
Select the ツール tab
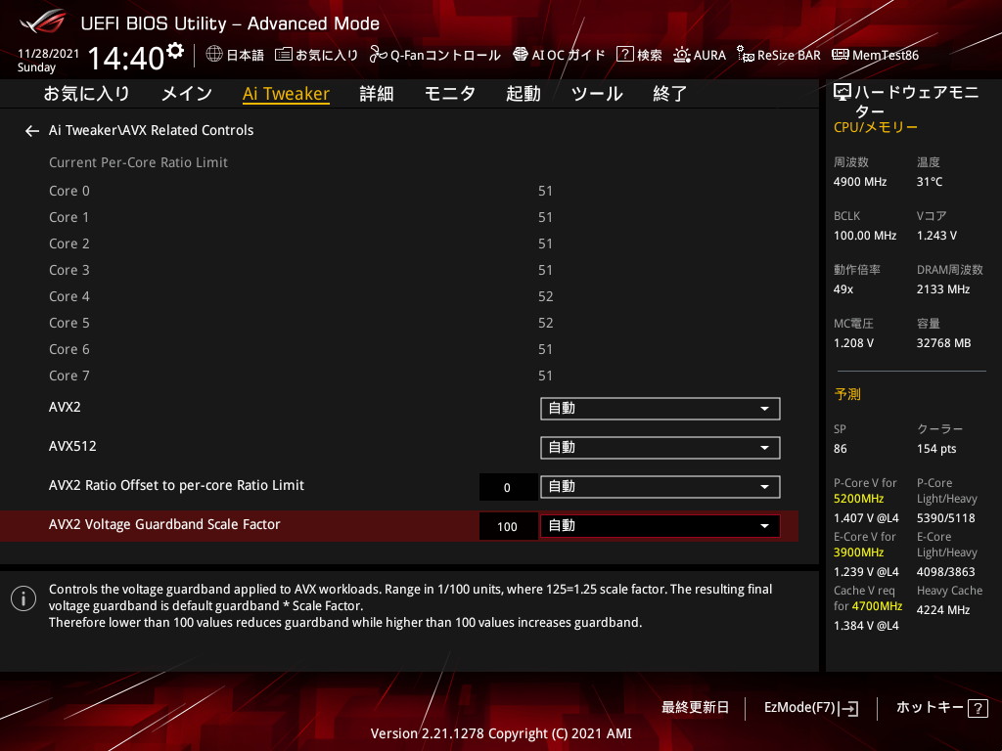[597, 94]
